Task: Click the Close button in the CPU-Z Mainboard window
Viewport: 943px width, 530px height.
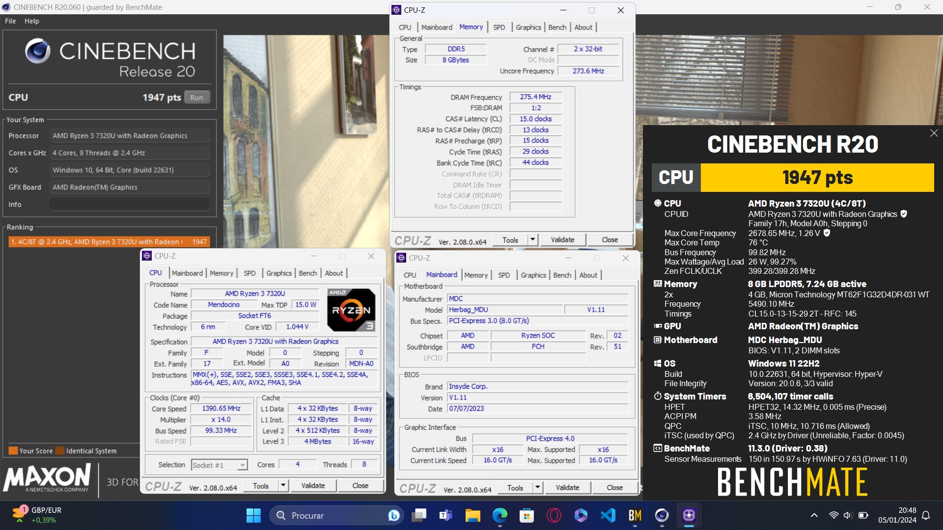Action: [x=614, y=487]
